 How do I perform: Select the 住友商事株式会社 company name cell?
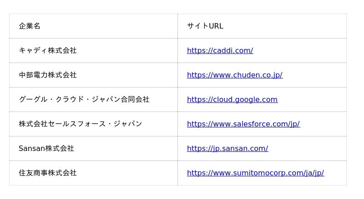pos(48,173)
